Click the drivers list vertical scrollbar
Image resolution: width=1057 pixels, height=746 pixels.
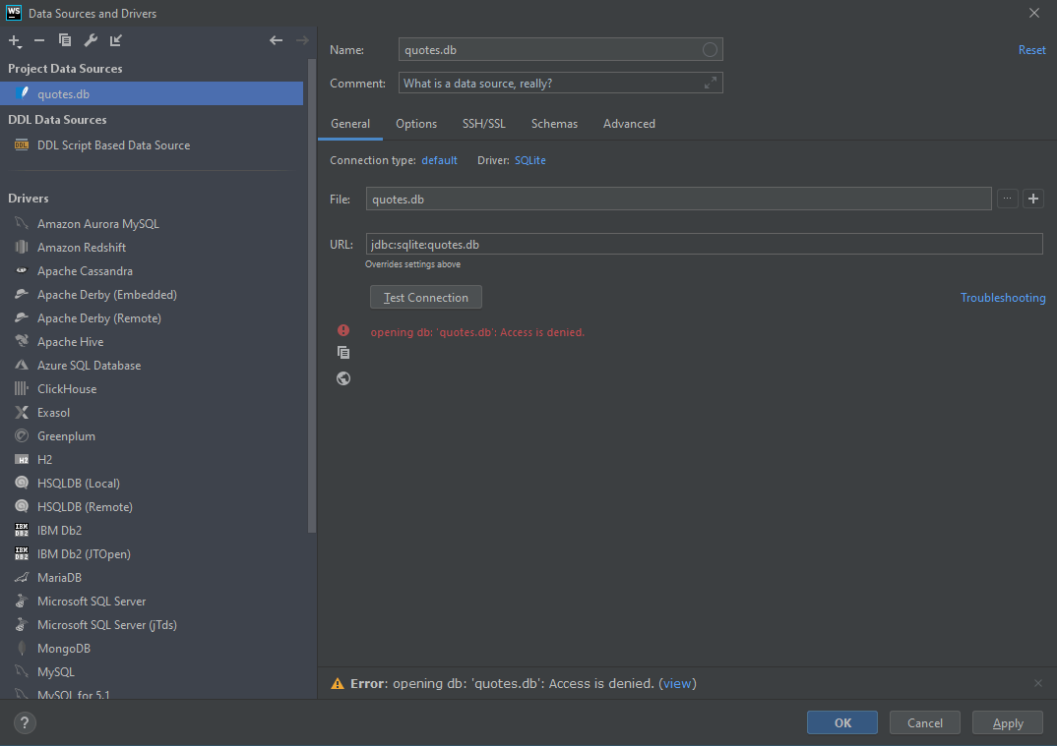[x=311, y=296]
